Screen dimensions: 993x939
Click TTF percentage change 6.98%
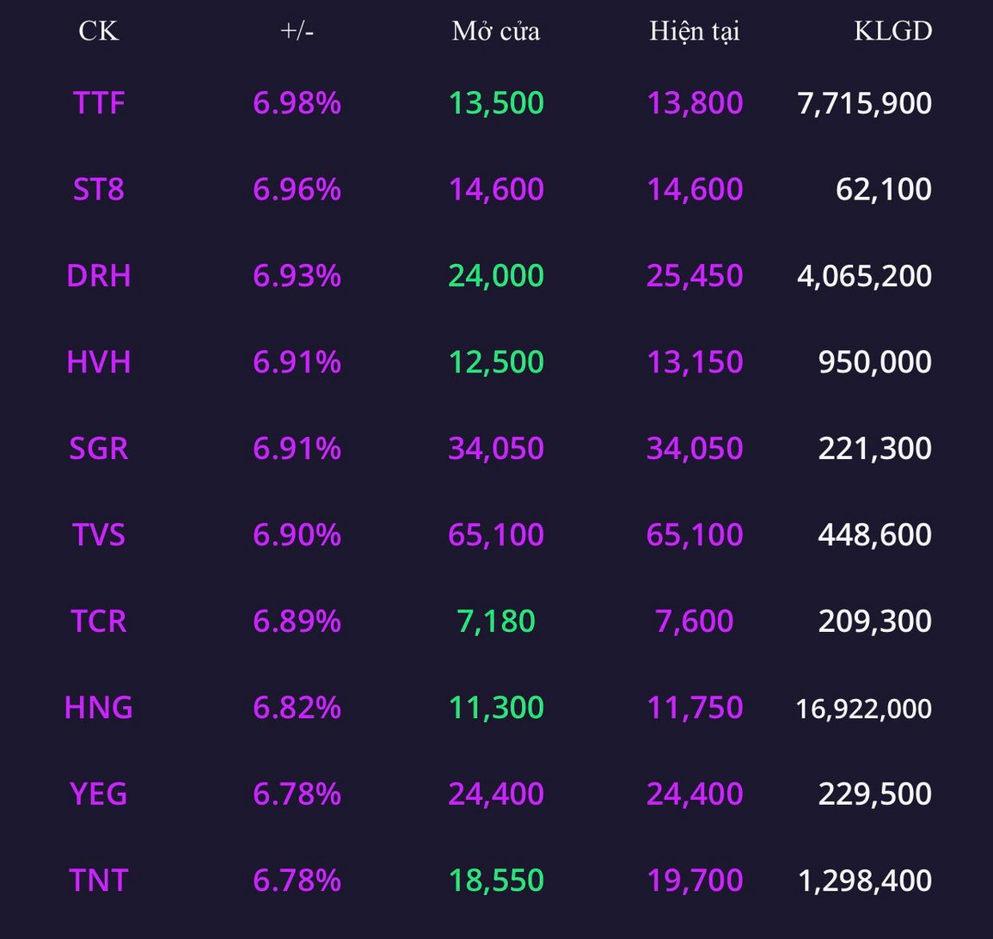point(297,102)
